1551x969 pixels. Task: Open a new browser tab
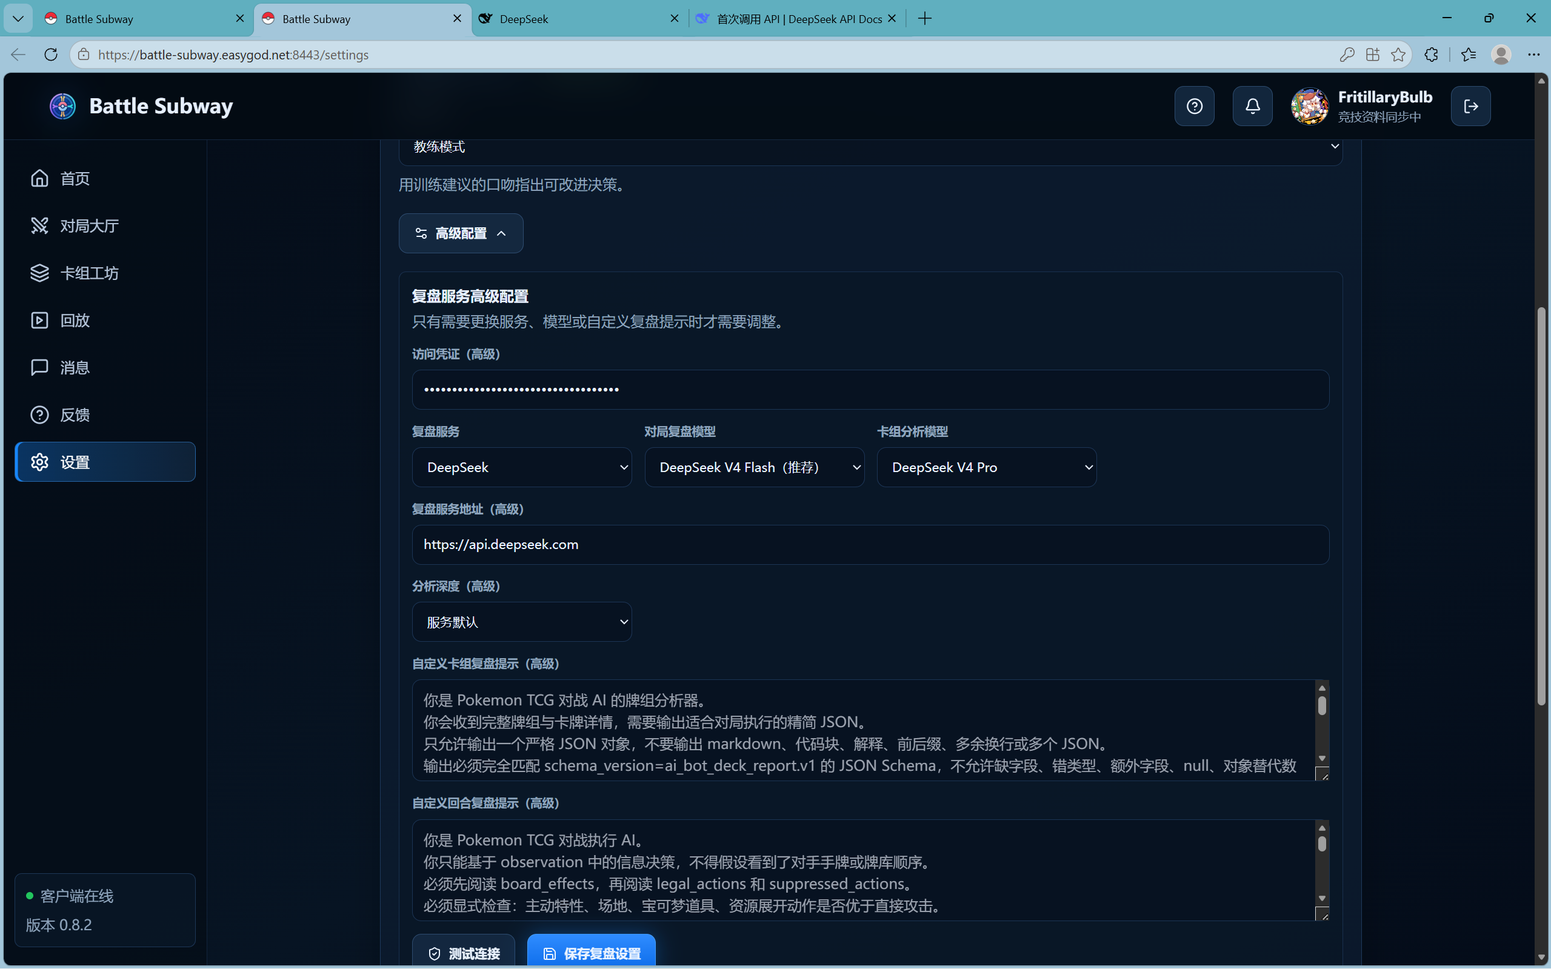[924, 19]
